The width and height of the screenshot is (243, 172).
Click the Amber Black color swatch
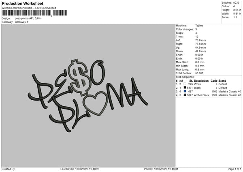[185, 95]
